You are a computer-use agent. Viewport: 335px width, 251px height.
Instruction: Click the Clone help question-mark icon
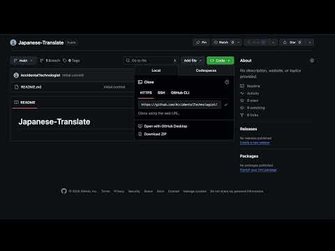pyautogui.click(x=227, y=82)
